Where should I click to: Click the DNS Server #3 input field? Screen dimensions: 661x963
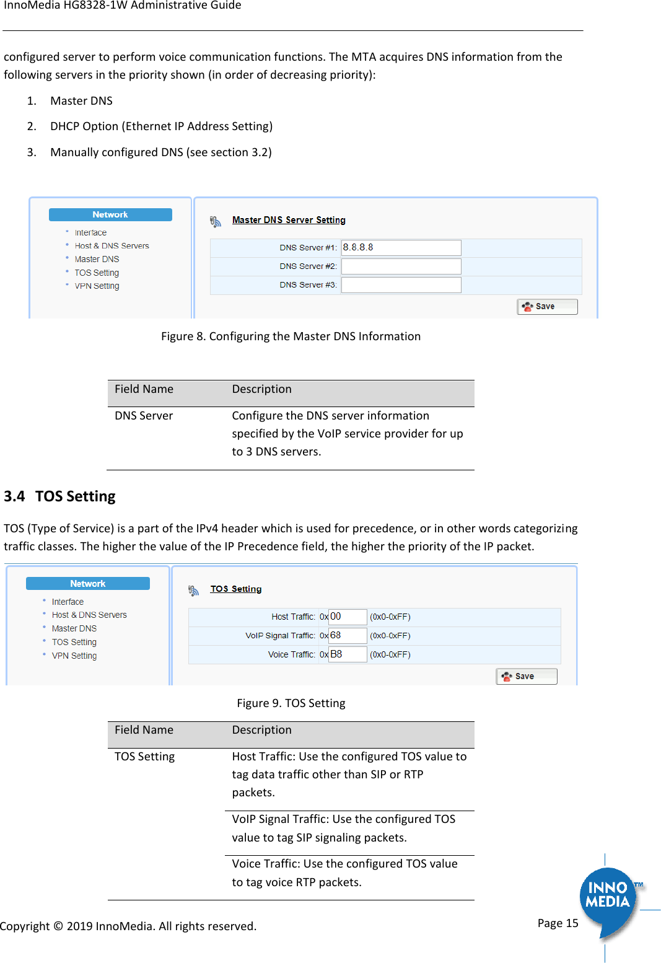pos(401,284)
